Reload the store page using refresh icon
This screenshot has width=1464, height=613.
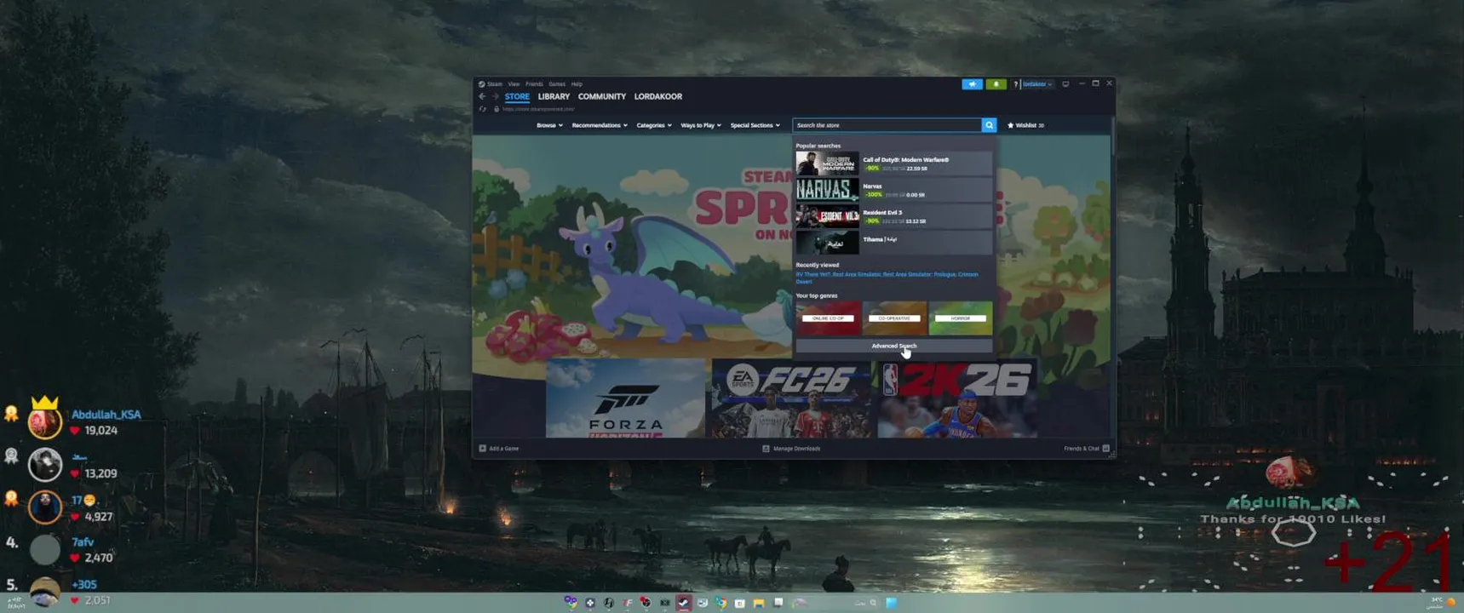483,109
